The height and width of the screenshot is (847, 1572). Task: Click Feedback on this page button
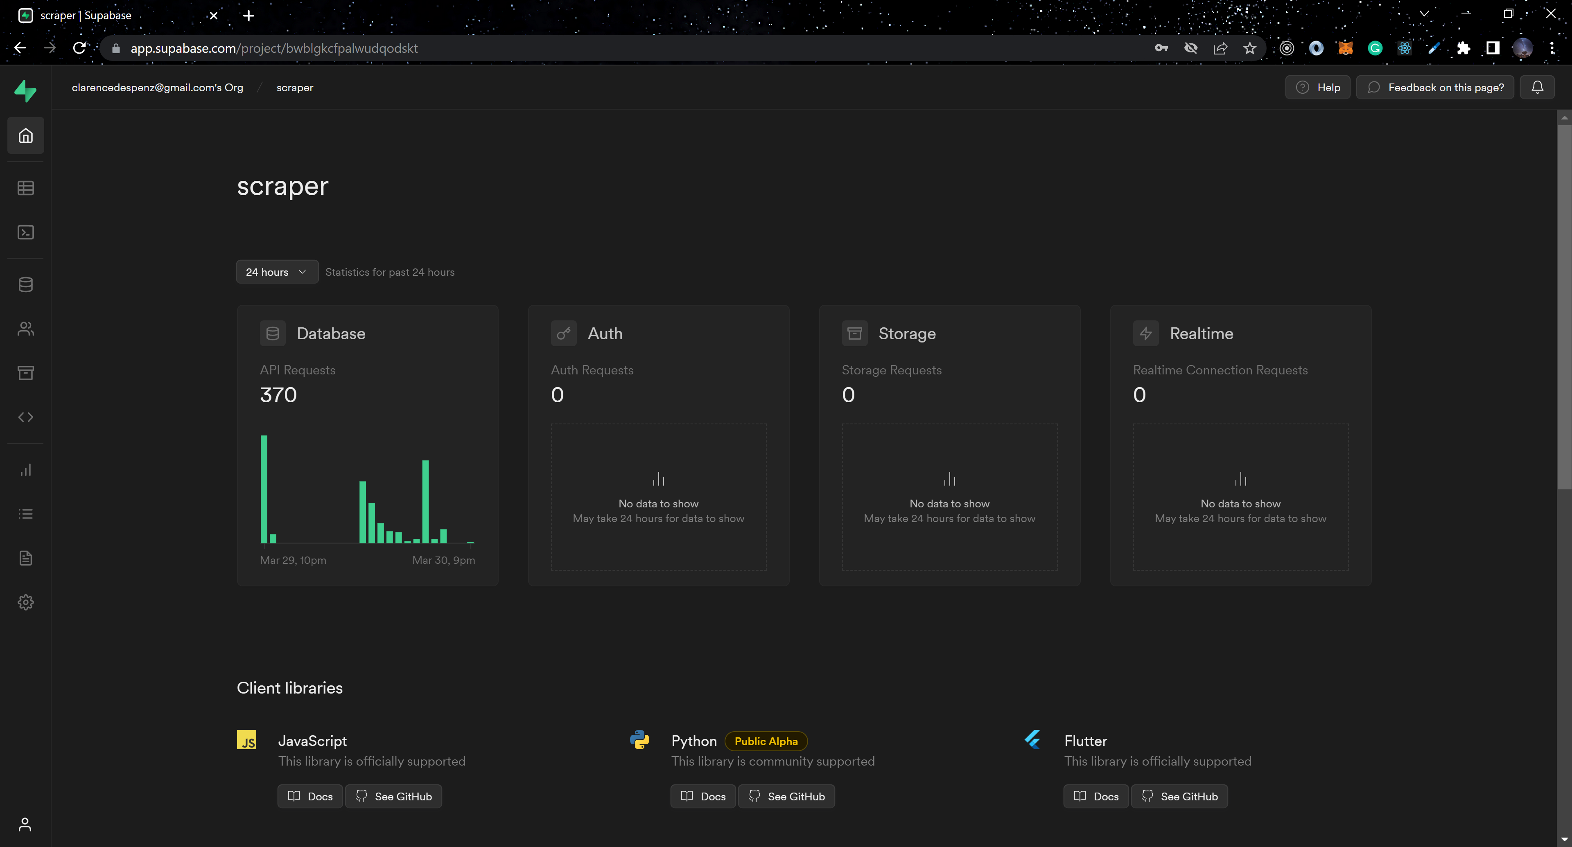click(x=1435, y=87)
